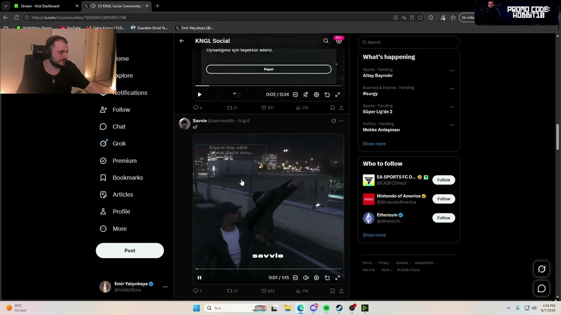Image resolution: width=561 pixels, height=315 pixels.
Task: Reply to the post with 4 comments
Action: (x=198, y=108)
